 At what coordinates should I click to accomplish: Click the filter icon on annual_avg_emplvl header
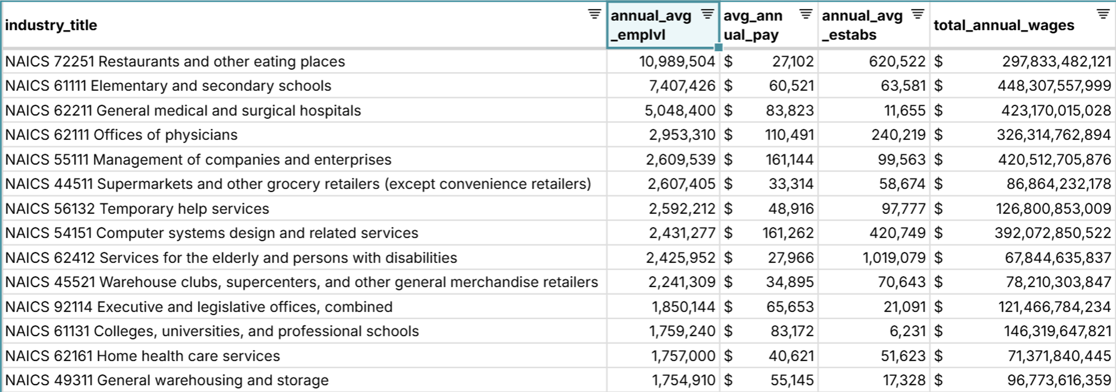707,14
